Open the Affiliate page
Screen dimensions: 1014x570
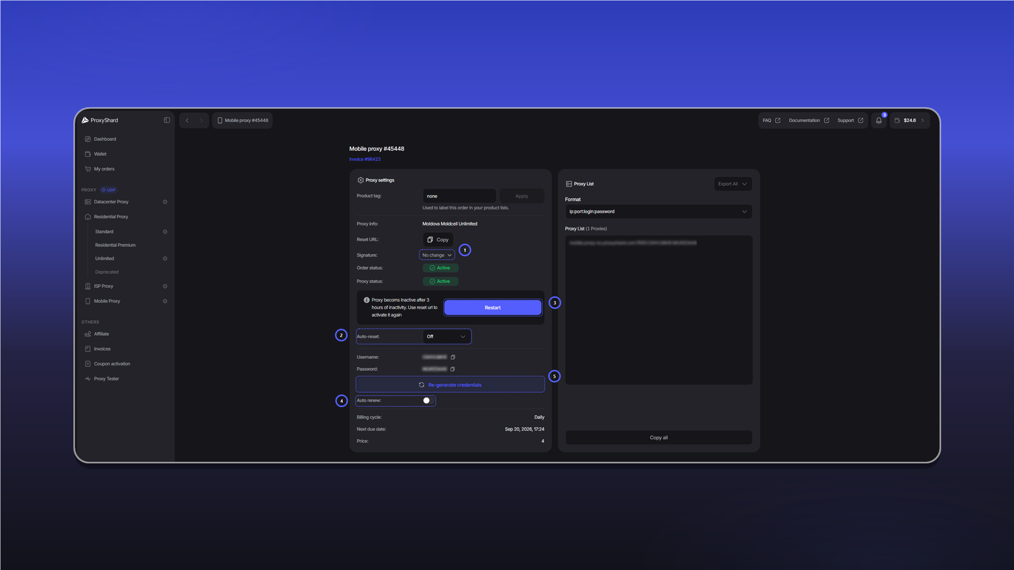pyautogui.click(x=101, y=334)
